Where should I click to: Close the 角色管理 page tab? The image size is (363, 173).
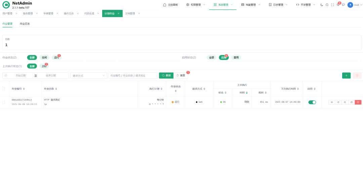coord(37,13)
